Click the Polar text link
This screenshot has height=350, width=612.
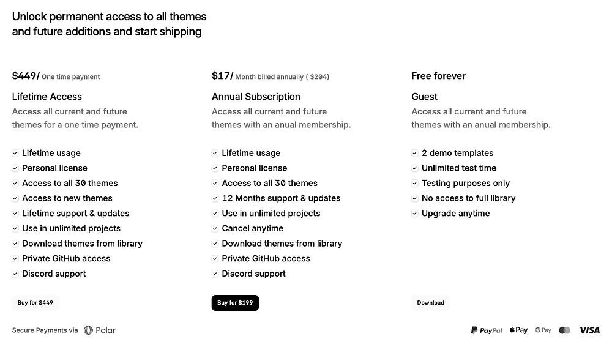[106, 330]
